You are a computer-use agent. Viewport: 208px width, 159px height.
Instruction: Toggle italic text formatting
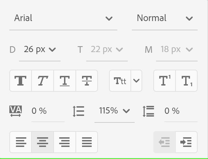pyautogui.click(x=43, y=81)
